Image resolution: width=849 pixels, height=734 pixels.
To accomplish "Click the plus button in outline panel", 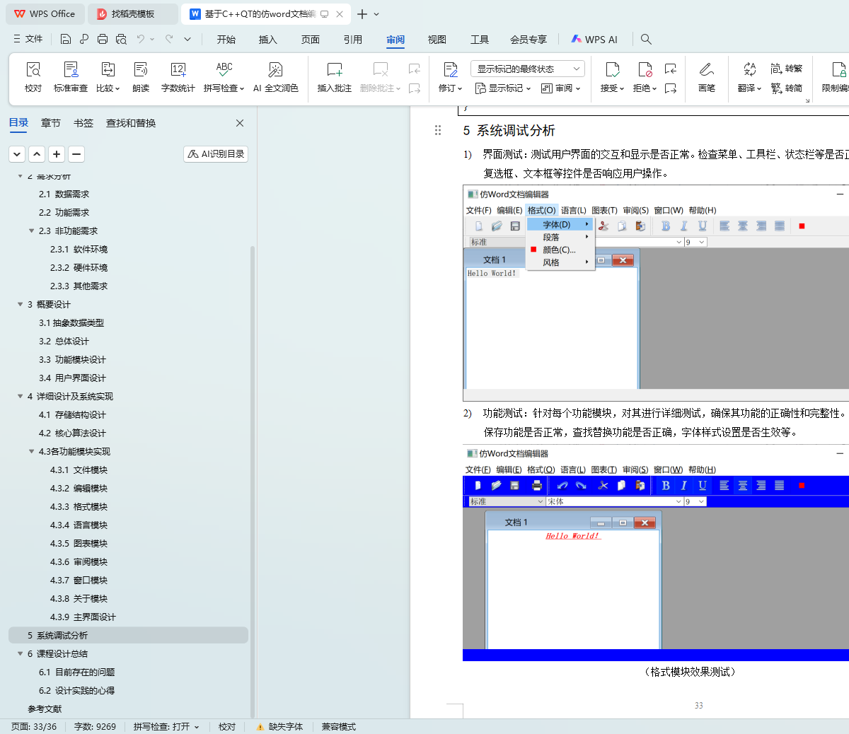I will click(57, 153).
